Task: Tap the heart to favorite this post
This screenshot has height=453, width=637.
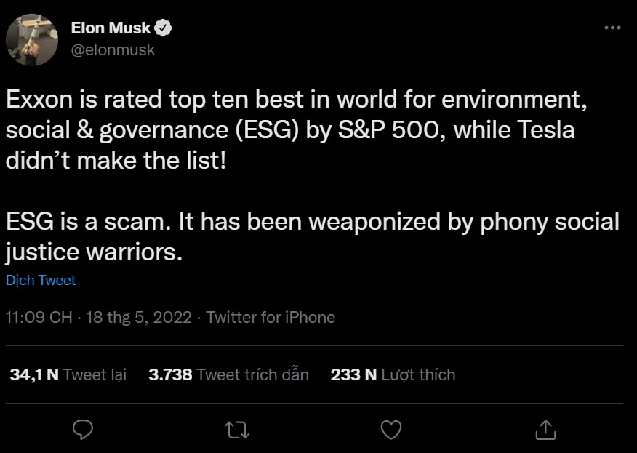Action: [x=391, y=430]
